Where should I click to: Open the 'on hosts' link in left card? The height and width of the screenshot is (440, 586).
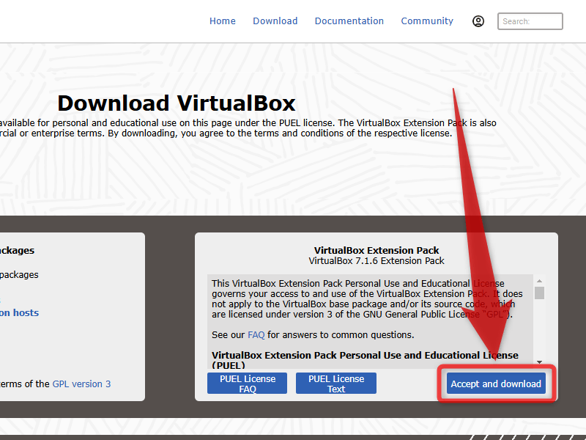20,313
